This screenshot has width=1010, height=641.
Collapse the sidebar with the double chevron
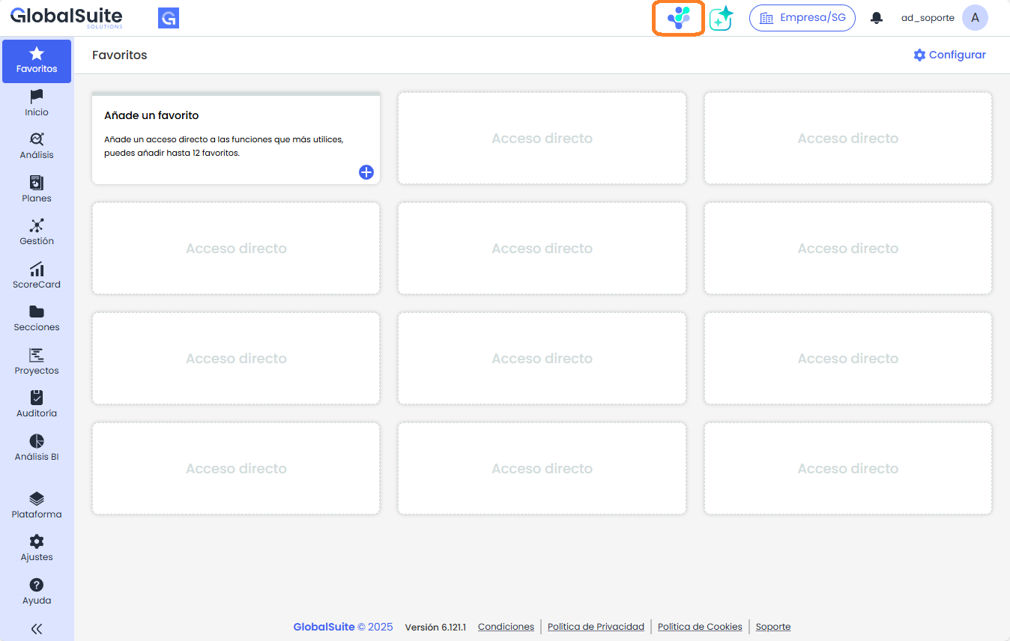coord(36,629)
